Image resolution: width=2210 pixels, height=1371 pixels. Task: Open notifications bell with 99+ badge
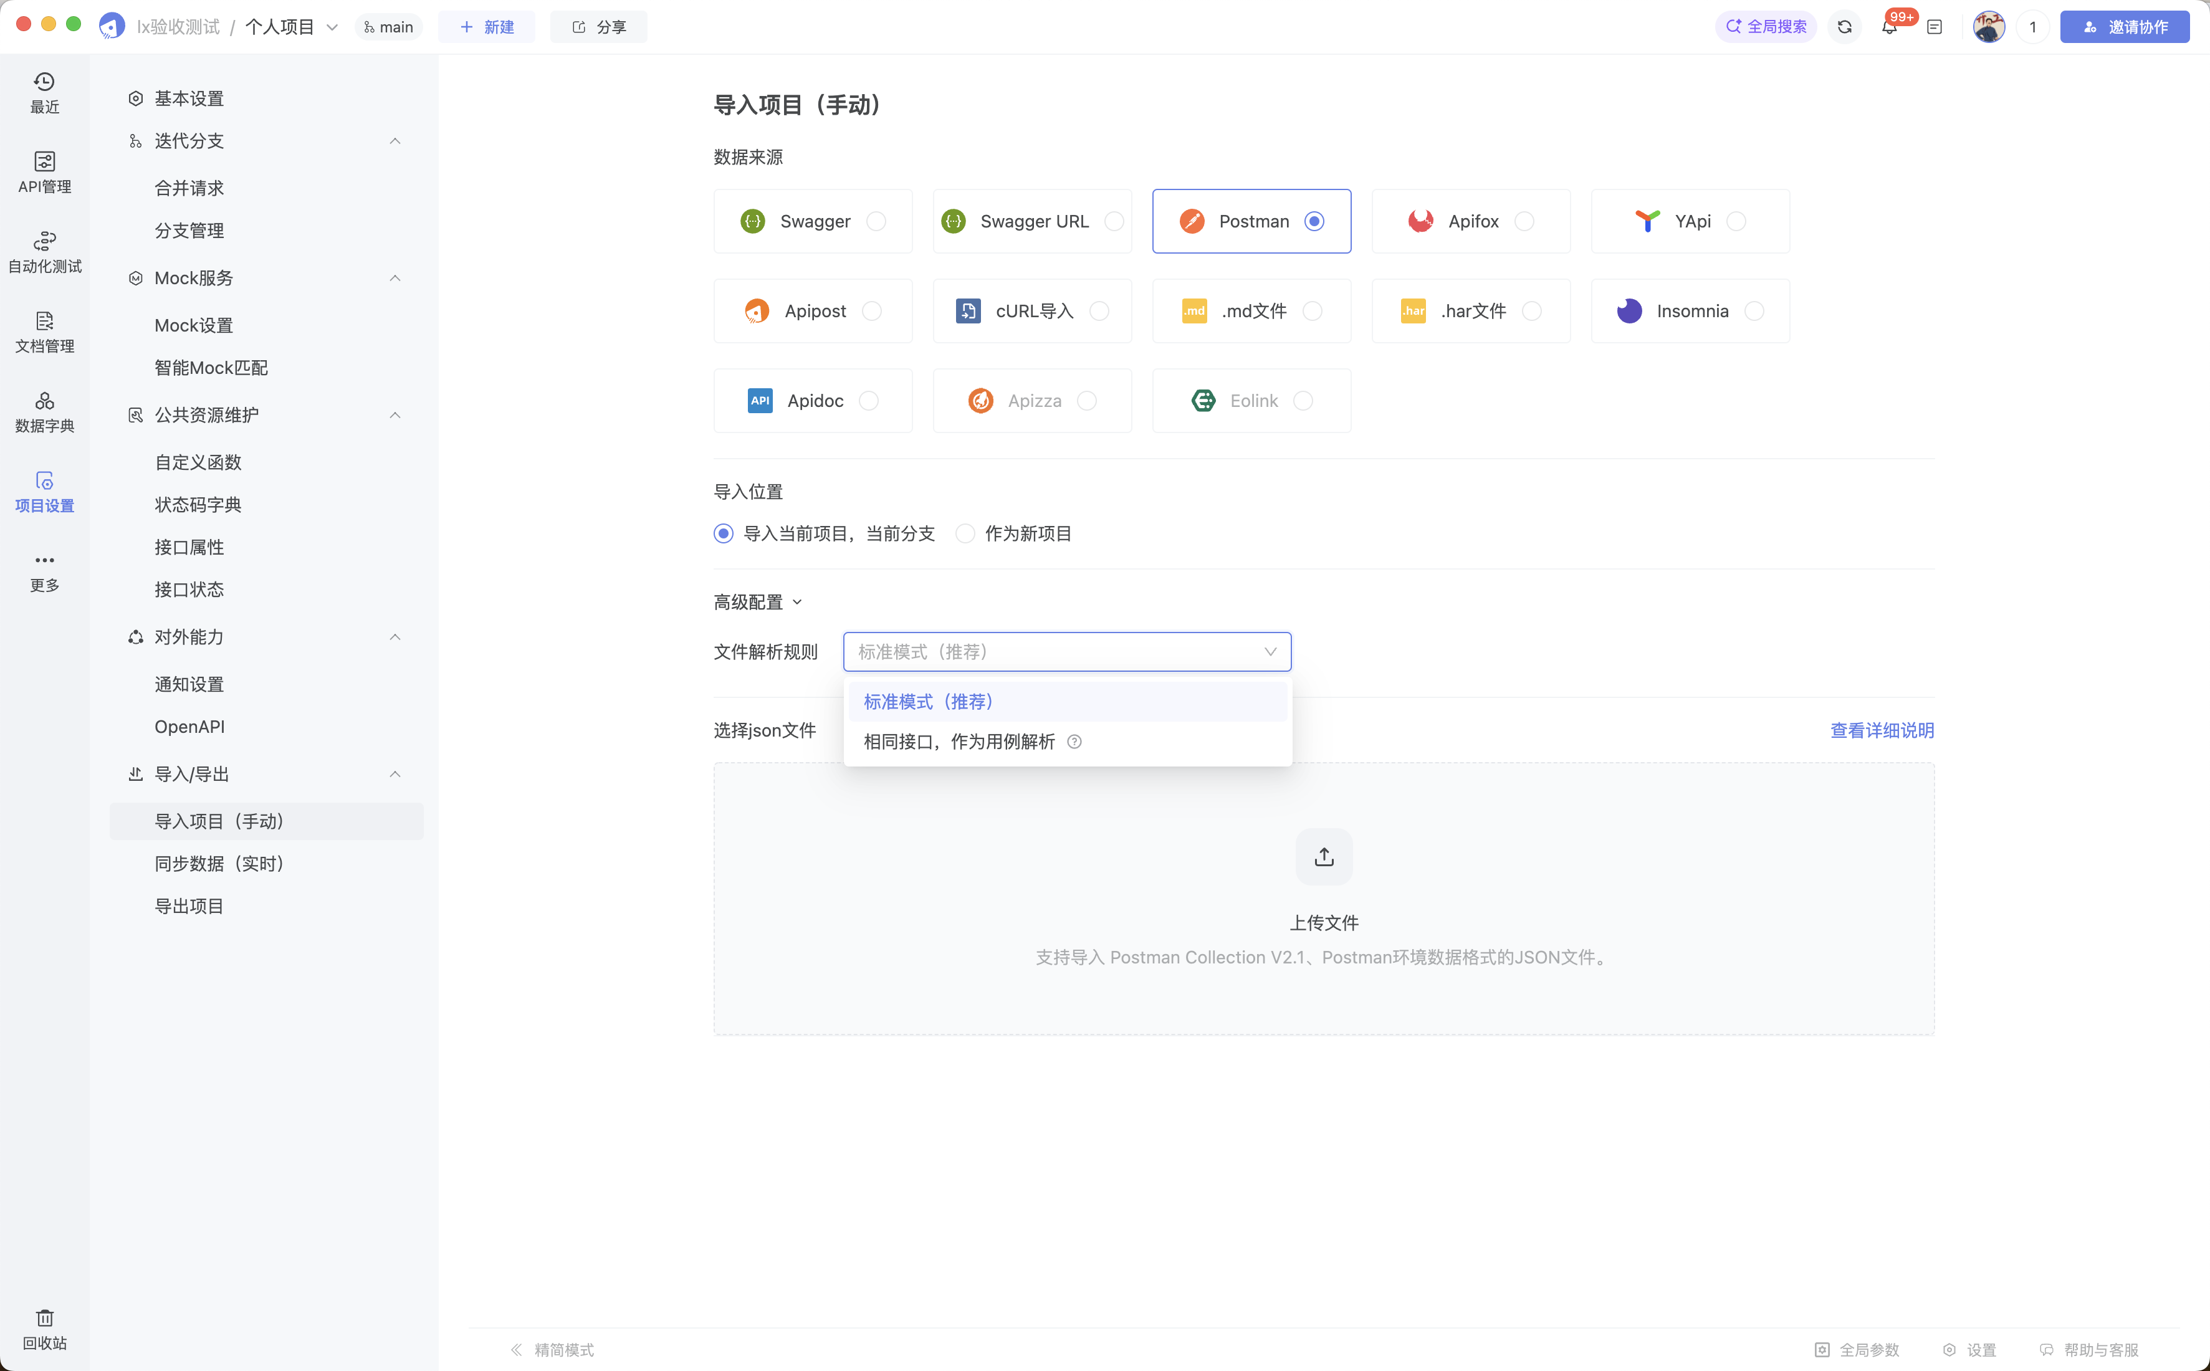pos(1890,27)
